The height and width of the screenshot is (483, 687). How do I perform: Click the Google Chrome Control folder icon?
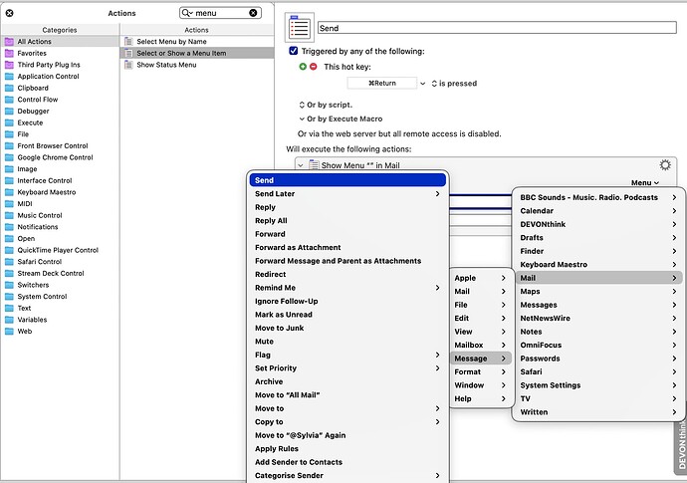pyautogui.click(x=9, y=157)
